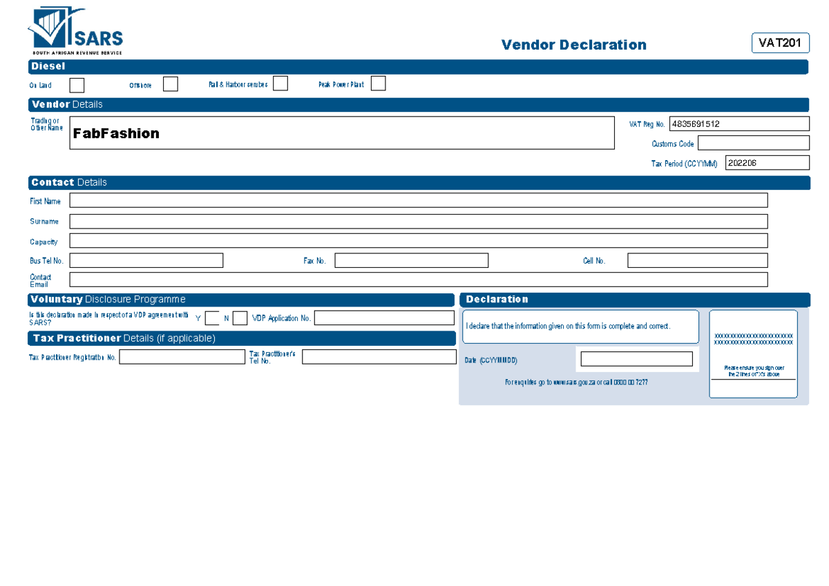
Task: Select Y for the VDP agreement question
Action: coord(211,318)
